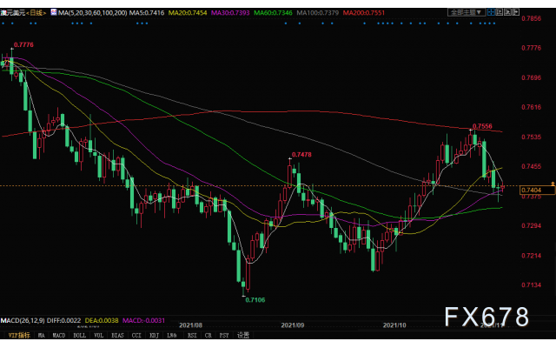The height and width of the screenshot is (348, 556).
Task: Click the 2021/08 date label
Action: [x=191, y=325]
